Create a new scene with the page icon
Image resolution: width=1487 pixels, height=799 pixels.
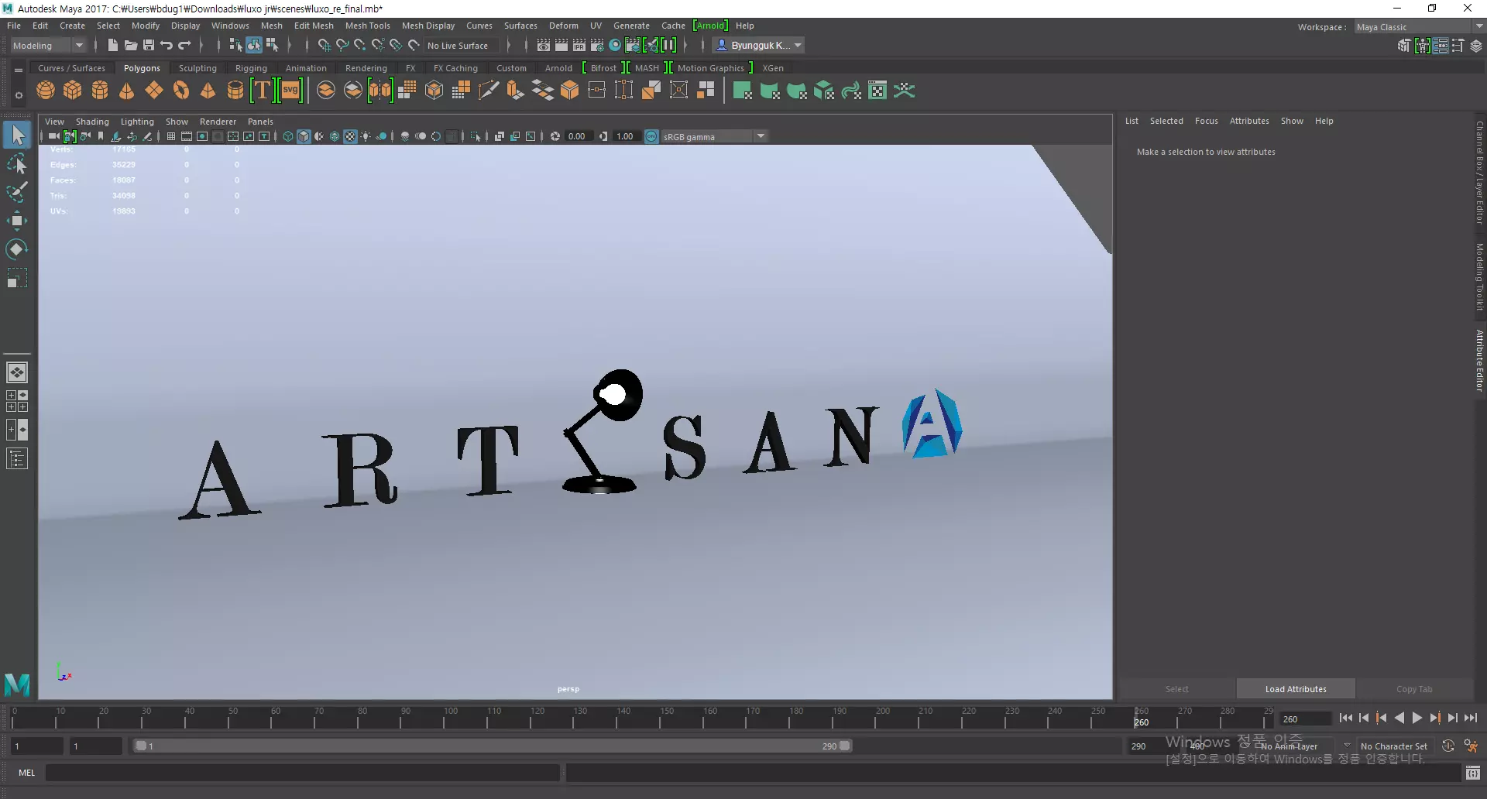tap(113, 45)
